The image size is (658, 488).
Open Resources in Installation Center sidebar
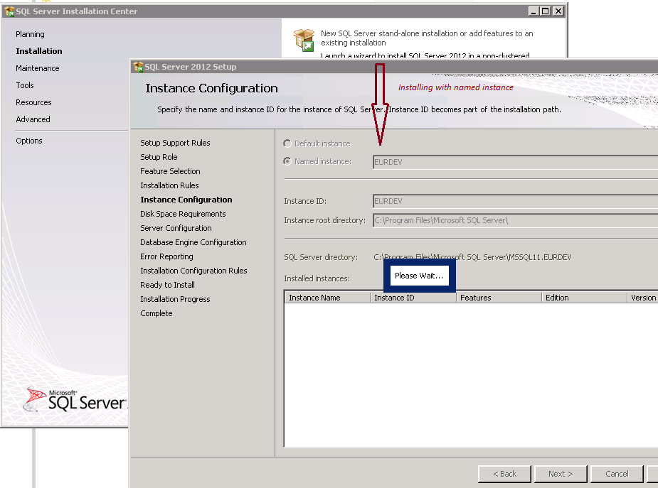tap(33, 102)
